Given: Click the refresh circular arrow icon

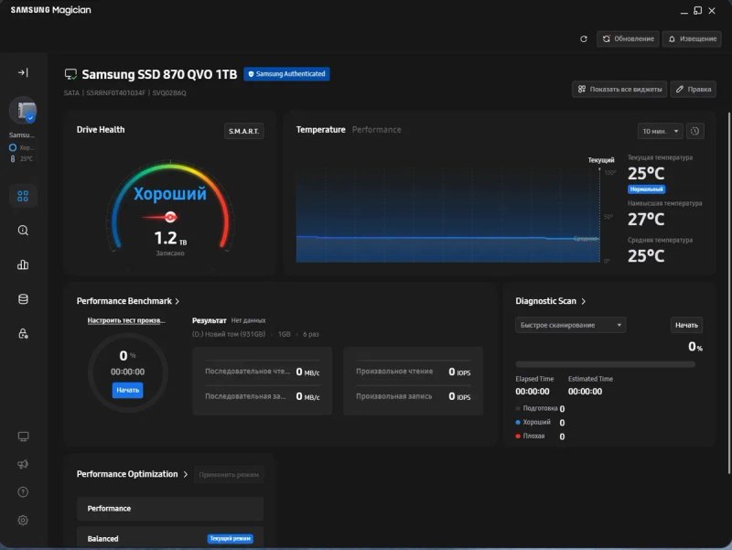Looking at the screenshot, I should (x=584, y=38).
